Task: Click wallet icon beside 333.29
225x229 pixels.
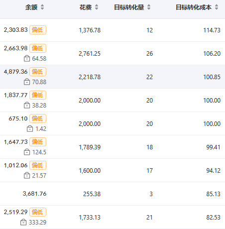Action: [23, 223]
